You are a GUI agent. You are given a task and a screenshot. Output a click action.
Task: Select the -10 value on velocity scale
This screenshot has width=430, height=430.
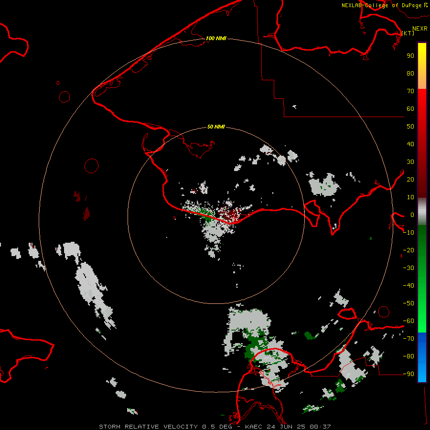coord(408,233)
